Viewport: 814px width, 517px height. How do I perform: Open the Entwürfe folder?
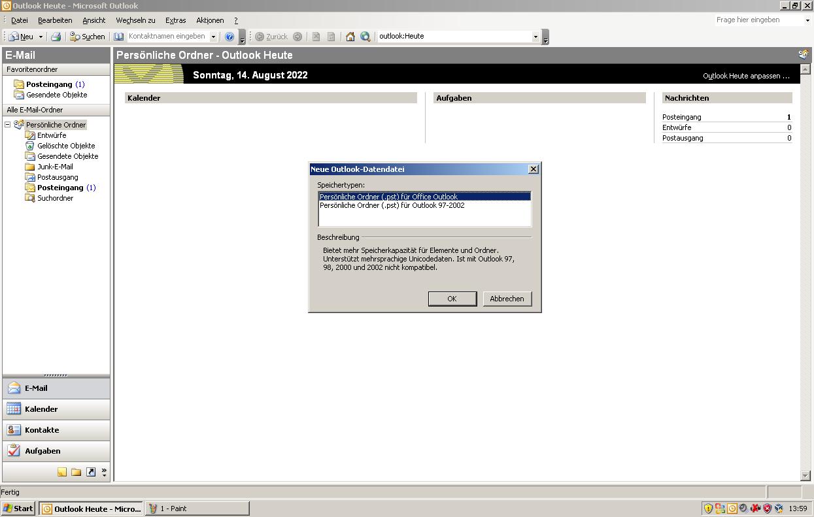[52, 135]
